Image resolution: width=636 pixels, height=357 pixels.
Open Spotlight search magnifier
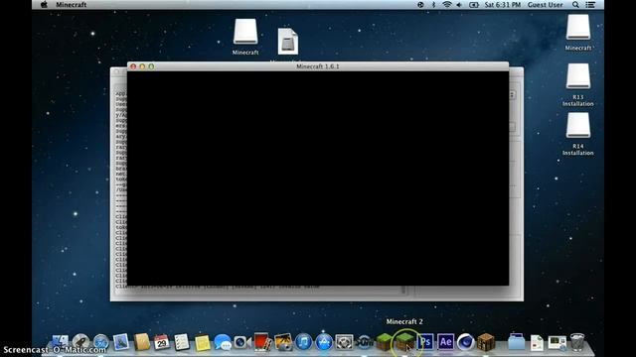point(575,5)
